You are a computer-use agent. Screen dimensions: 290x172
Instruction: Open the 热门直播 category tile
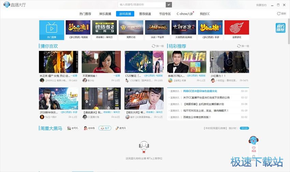52,30
